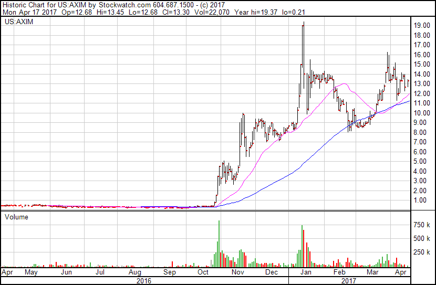Select the Nov month marker on the time axis
The width and height of the screenshot is (436, 285).
[238, 273]
